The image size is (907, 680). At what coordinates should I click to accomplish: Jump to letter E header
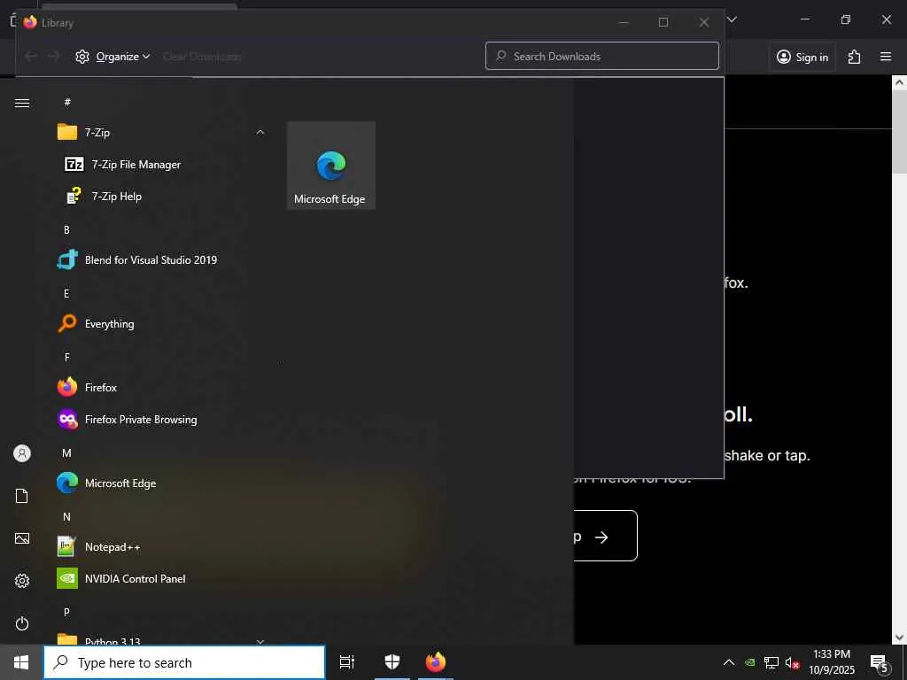[66, 294]
